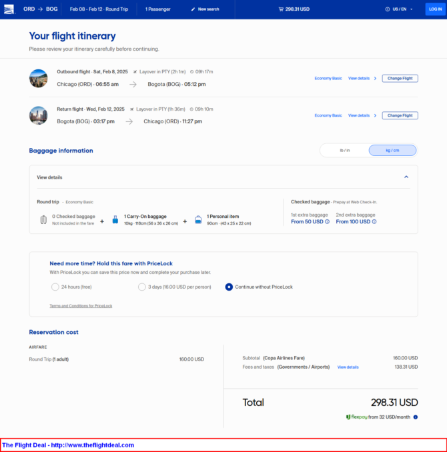Image resolution: width=447 pixels, height=452 pixels.
Task: Click info icon beside From 50 USD
Action: click(x=327, y=221)
